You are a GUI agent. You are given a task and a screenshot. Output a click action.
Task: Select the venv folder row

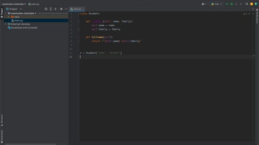point(36,17)
